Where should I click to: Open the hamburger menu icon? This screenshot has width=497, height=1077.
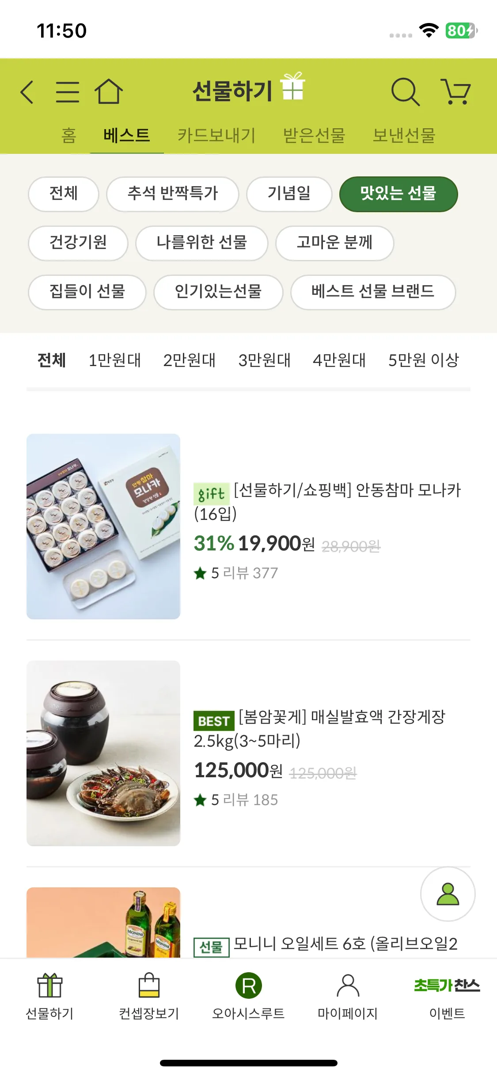[x=67, y=92]
